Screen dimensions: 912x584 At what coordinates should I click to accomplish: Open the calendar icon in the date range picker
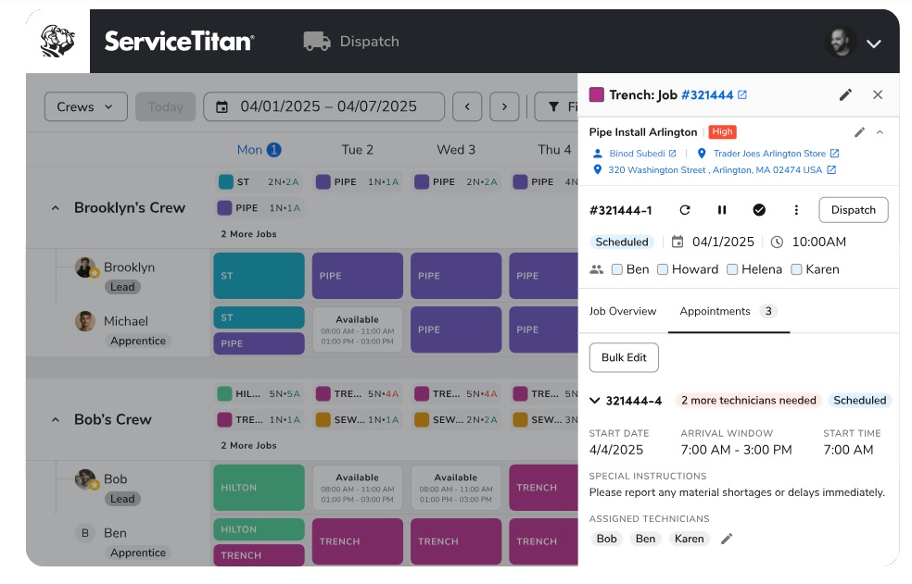coord(221,106)
